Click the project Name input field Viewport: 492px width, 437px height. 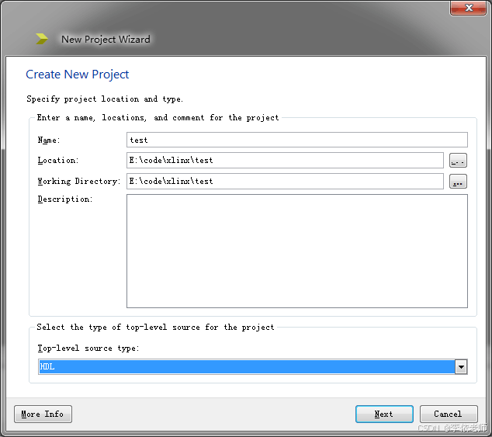297,140
